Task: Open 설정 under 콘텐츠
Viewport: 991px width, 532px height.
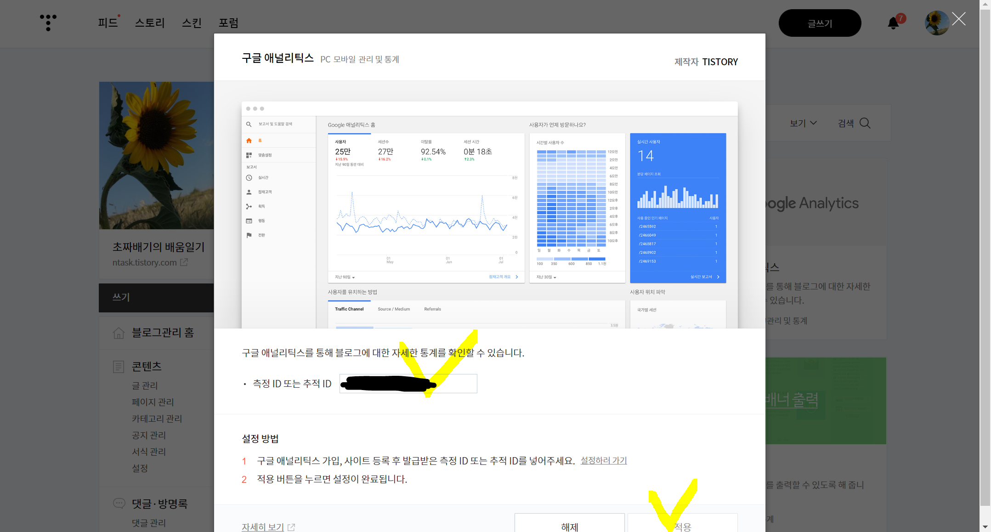Action: point(140,468)
